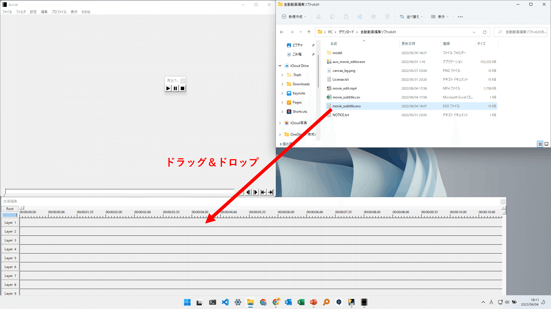Open the three-dot more options menu
This screenshot has width=551, height=309.
460,17
